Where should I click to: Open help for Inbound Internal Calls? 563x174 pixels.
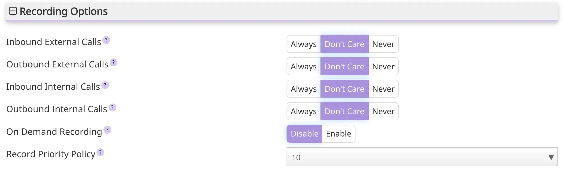coord(105,84)
